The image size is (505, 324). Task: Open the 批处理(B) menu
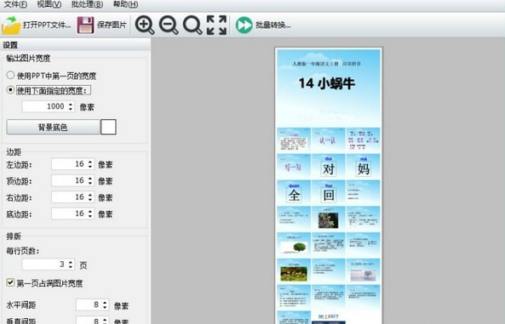click(x=87, y=4)
